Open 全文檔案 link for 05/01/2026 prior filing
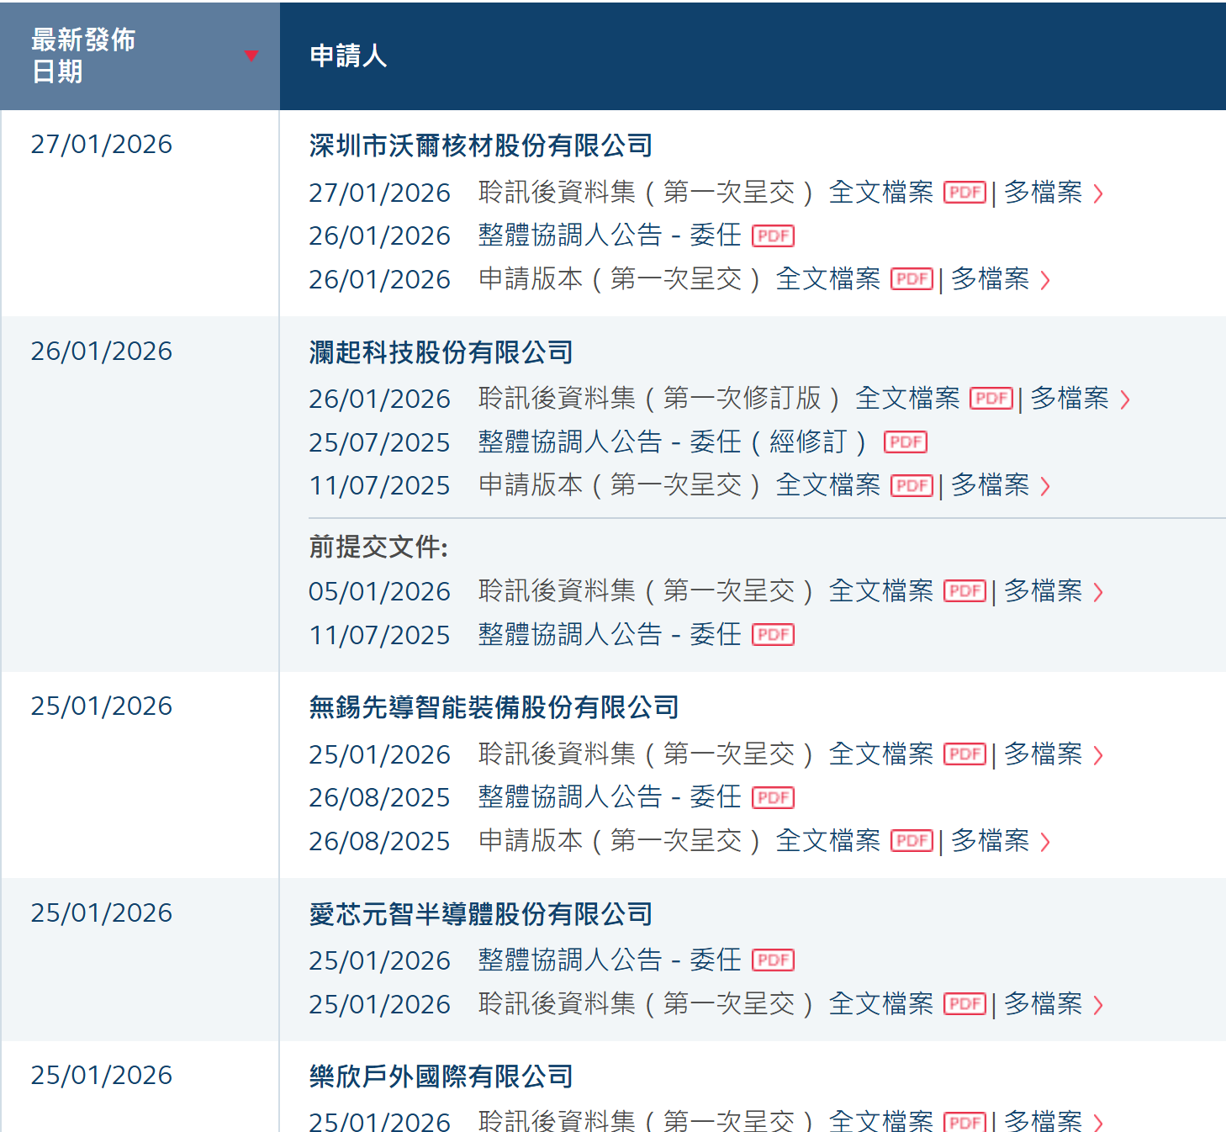This screenshot has height=1132, width=1226. pyautogui.click(x=880, y=591)
